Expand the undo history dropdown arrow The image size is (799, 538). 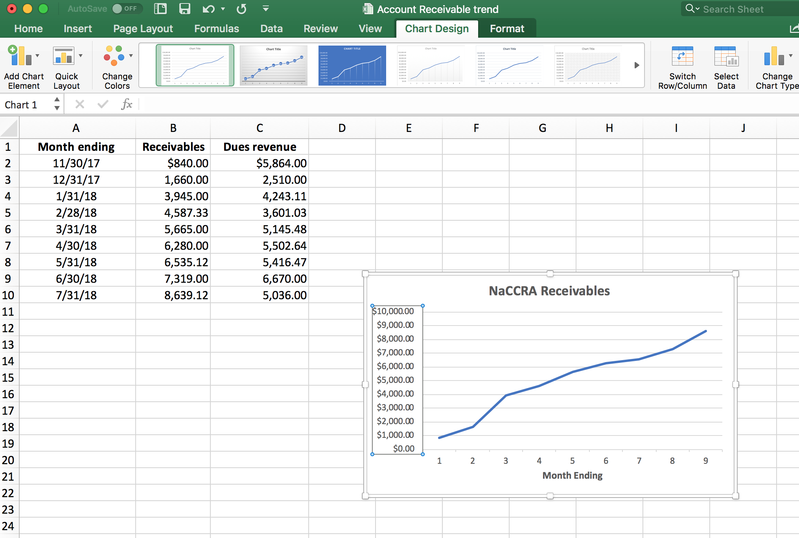(223, 9)
